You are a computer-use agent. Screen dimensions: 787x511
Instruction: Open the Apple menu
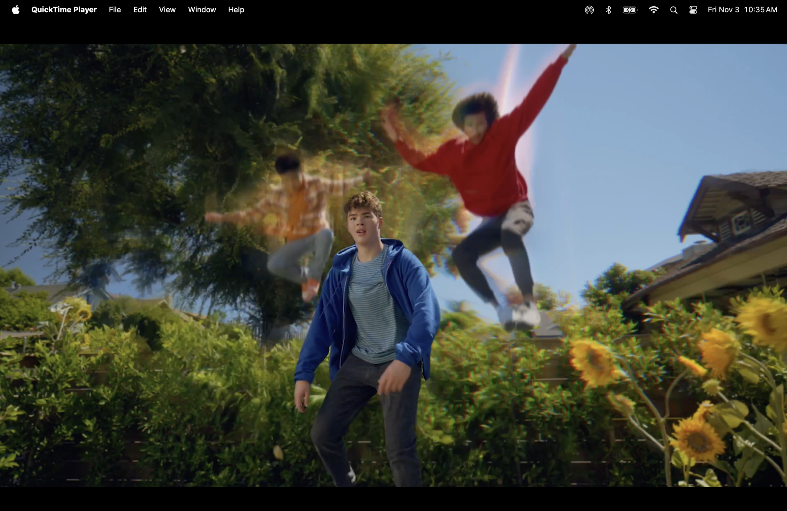15,10
